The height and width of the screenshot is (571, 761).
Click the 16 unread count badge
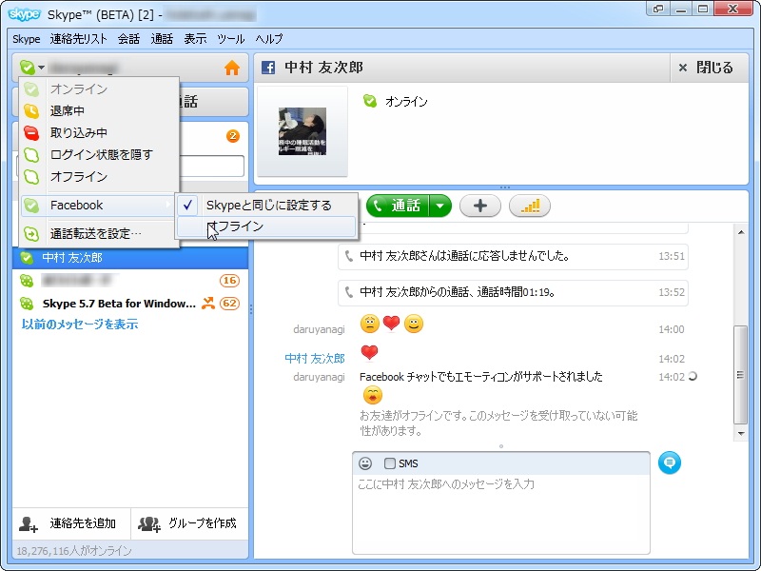[229, 280]
